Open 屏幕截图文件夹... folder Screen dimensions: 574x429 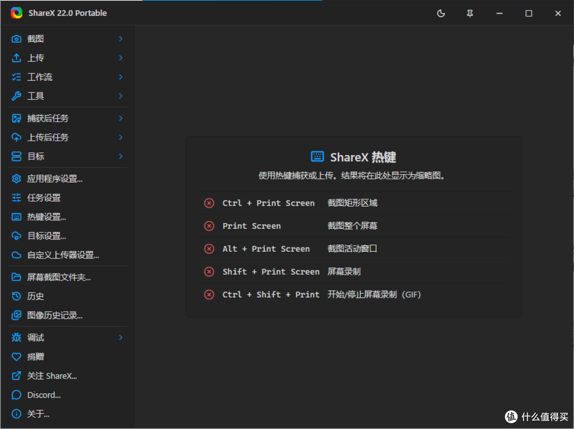pos(67,277)
